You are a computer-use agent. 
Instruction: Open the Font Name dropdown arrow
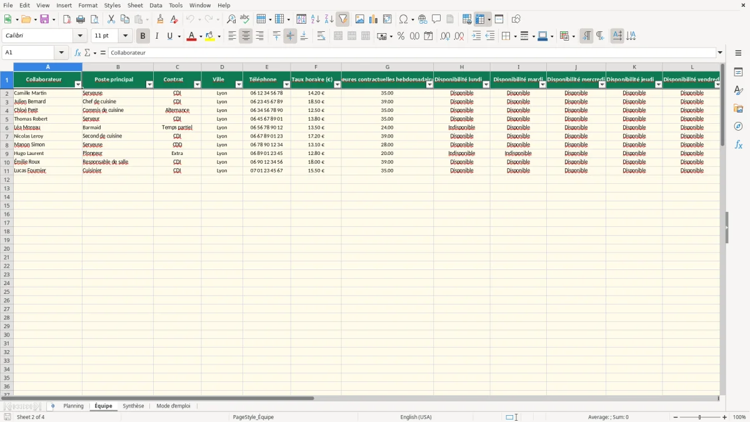80,36
